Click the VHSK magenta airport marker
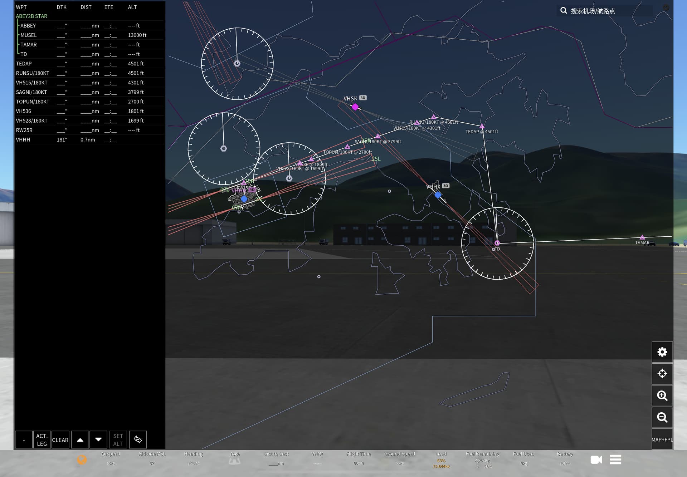687x477 pixels. click(355, 107)
